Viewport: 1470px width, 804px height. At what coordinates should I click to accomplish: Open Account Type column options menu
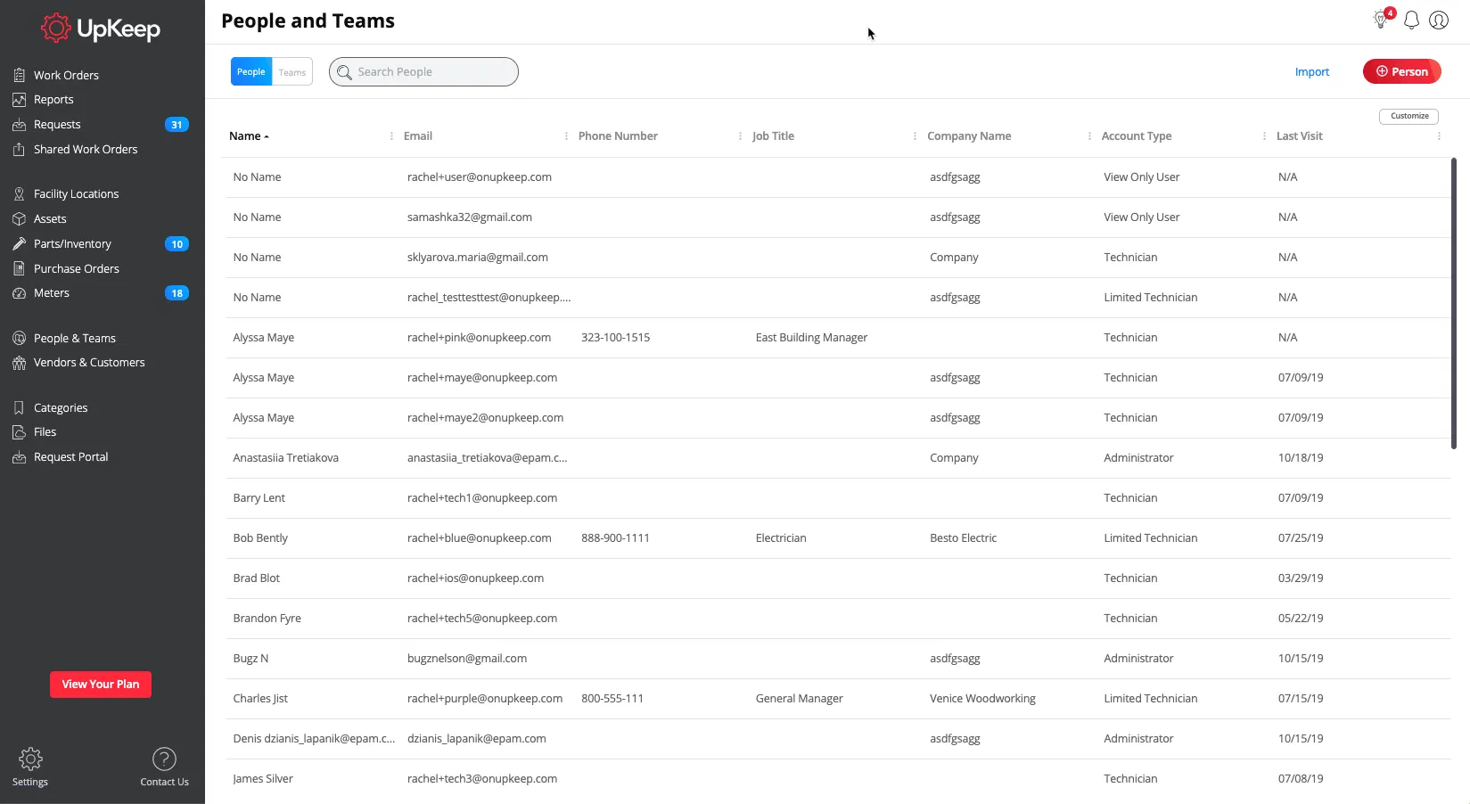coord(1264,136)
